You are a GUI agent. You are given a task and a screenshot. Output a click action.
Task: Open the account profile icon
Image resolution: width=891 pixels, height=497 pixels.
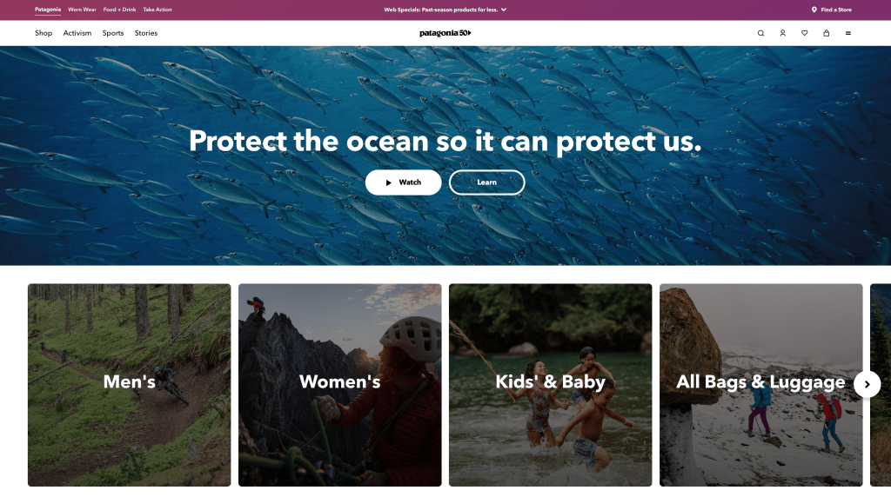[782, 33]
